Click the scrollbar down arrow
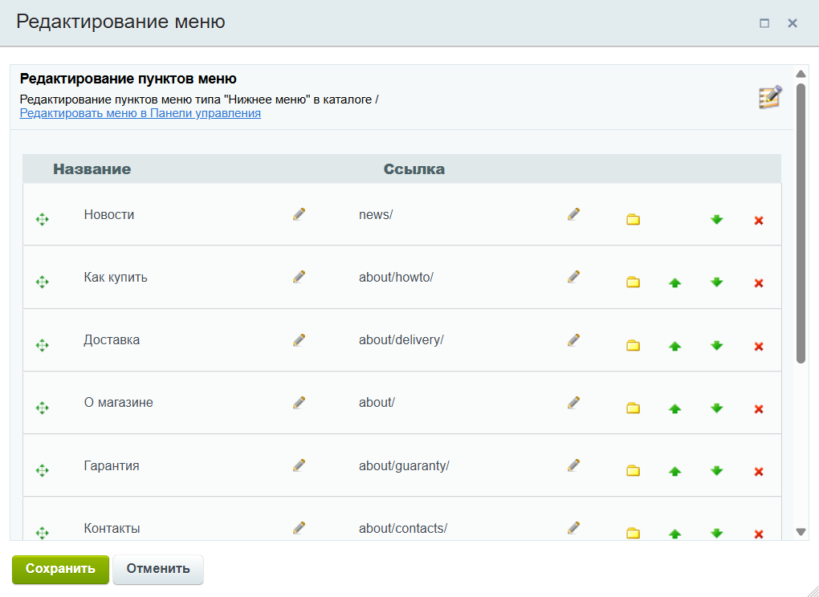This screenshot has width=819, height=597. pyautogui.click(x=801, y=532)
